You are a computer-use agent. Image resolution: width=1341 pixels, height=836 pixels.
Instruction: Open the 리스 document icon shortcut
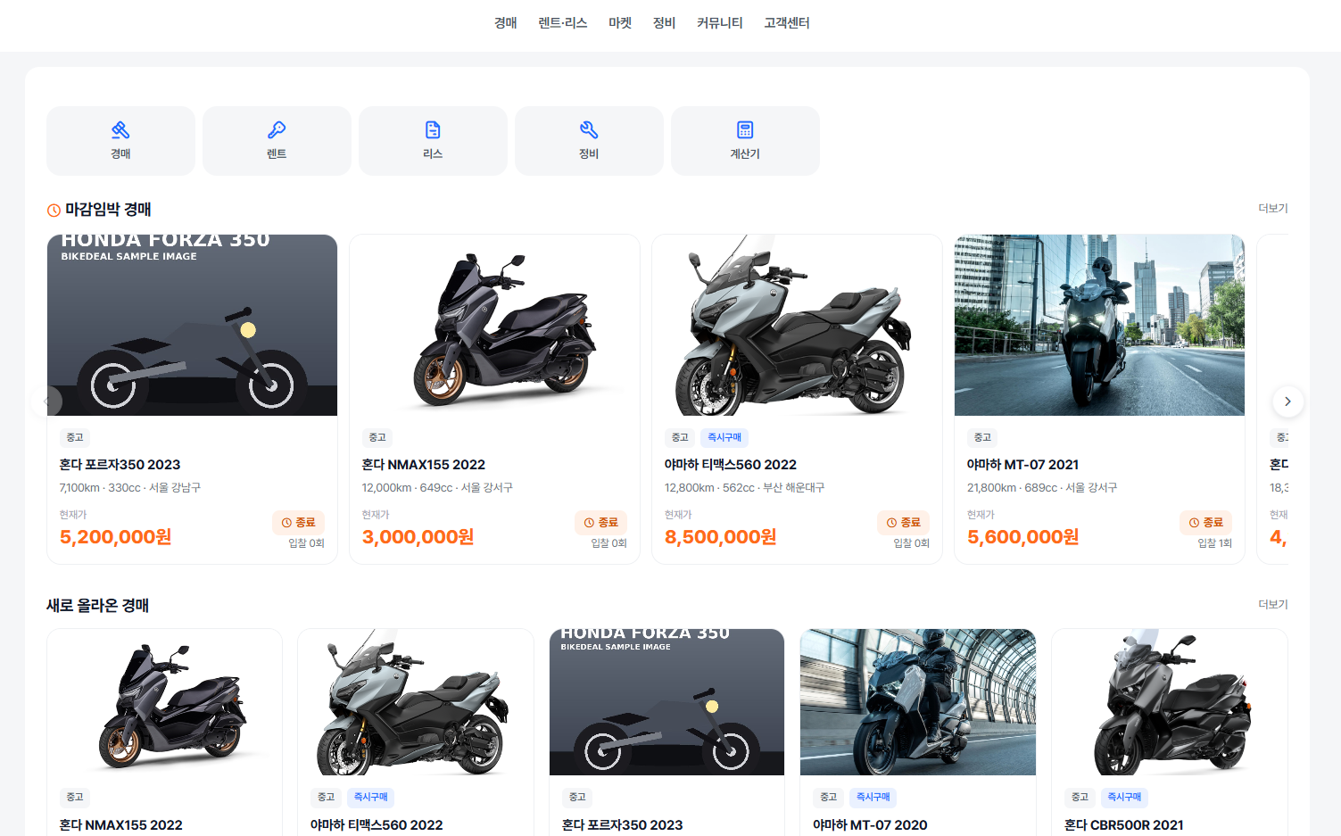pyautogui.click(x=433, y=141)
